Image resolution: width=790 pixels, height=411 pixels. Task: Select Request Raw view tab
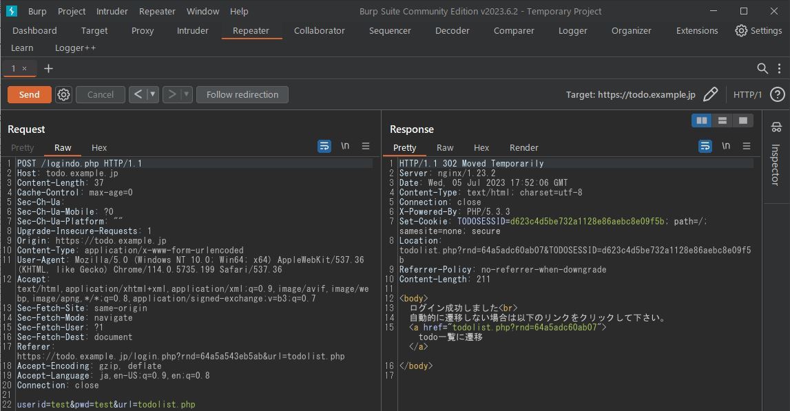(63, 147)
